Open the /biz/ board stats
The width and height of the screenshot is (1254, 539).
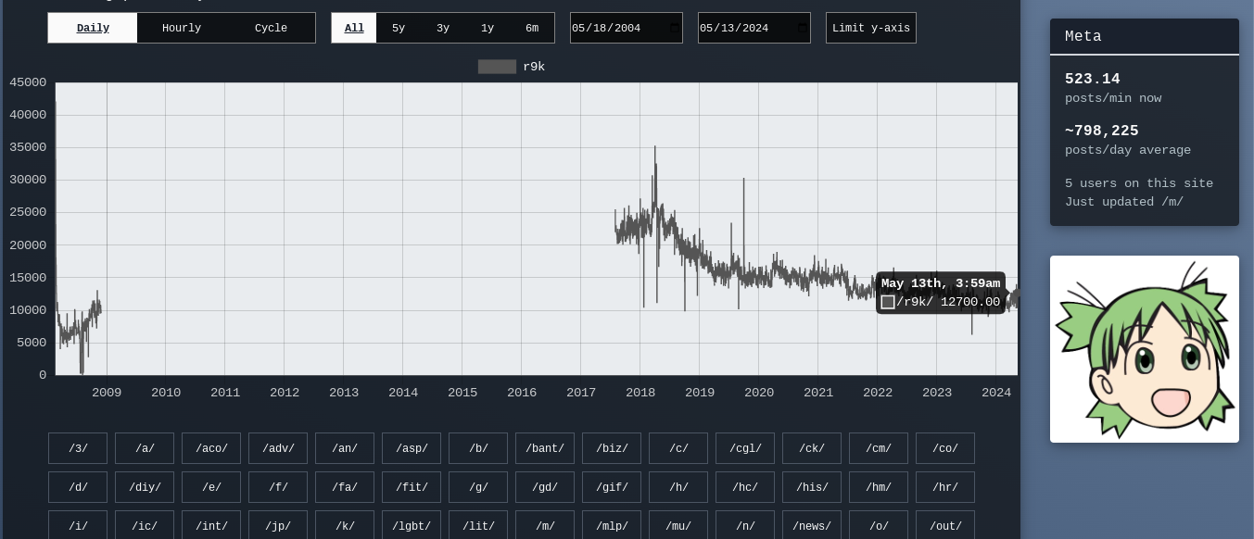(x=612, y=448)
